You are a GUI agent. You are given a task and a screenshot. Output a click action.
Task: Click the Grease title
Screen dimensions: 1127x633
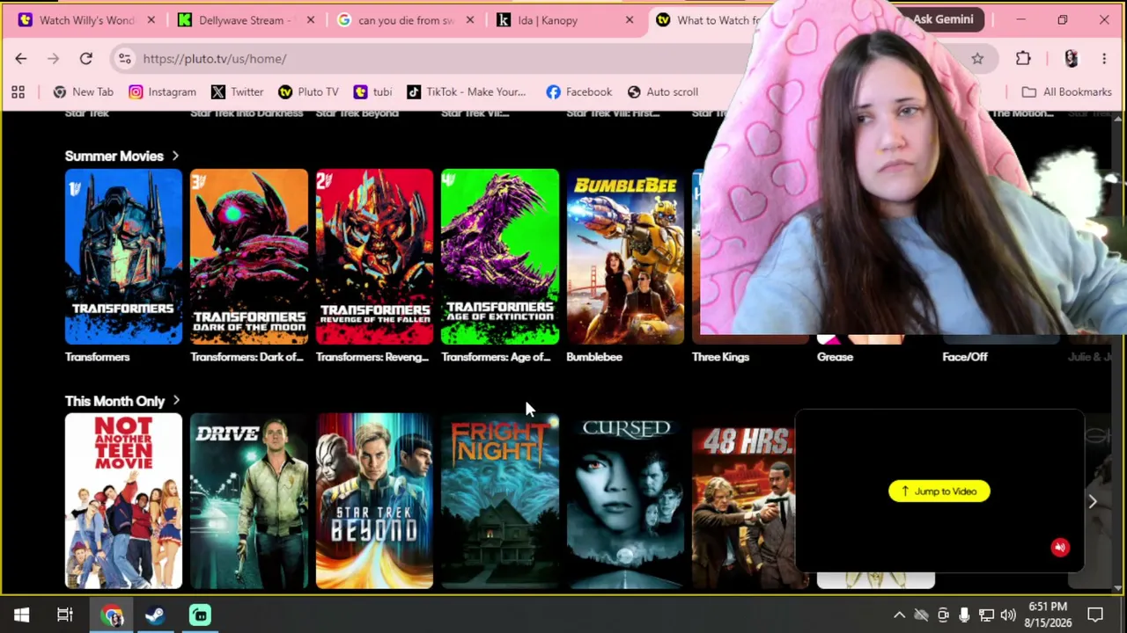click(835, 357)
